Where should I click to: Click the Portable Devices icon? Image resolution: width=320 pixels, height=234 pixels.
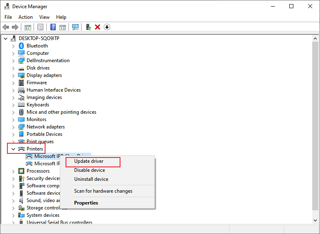tap(21, 134)
